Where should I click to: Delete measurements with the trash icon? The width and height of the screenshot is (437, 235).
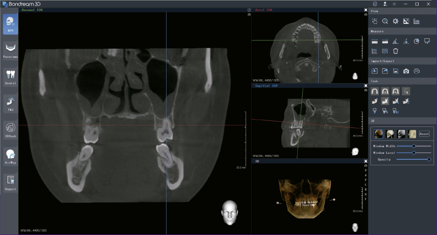[x=395, y=51]
